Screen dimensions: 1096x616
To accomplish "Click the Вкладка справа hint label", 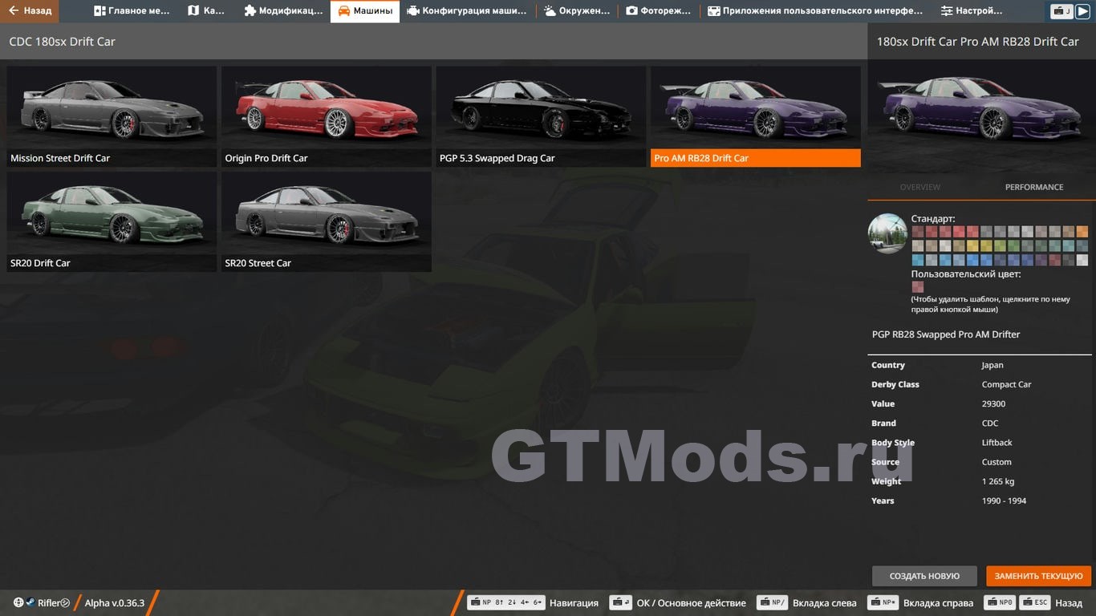I will 938,603.
